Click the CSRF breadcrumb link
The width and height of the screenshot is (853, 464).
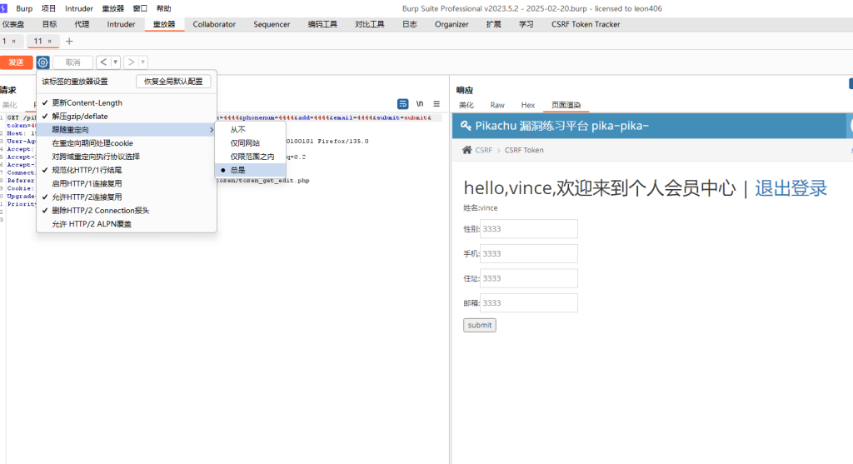coord(484,150)
